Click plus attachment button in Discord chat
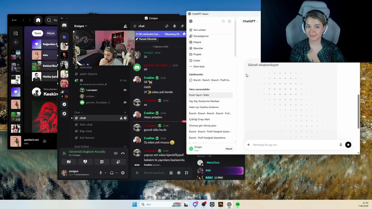Image resolution: width=372 pixels, height=209 pixels. pos(137,173)
